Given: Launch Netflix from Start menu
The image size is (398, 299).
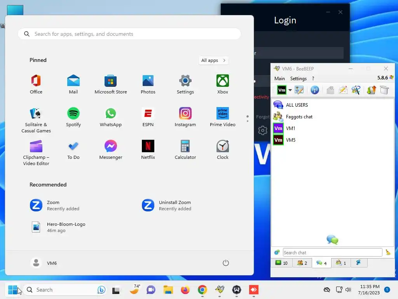Looking at the screenshot, I should pyautogui.click(x=148, y=150).
